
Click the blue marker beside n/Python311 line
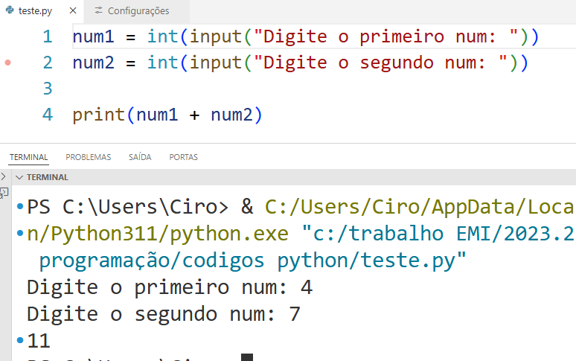point(19,233)
